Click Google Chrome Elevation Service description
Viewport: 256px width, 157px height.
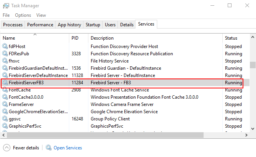point(124,112)
